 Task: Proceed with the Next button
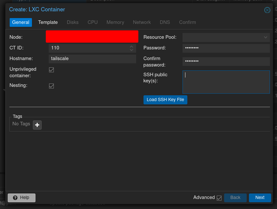(260, 198)
